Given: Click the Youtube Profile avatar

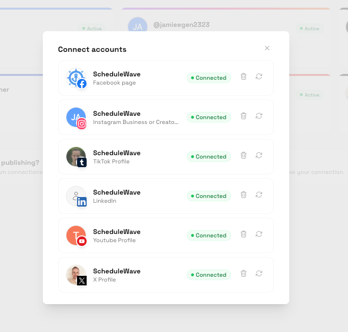Looking at the screenshot, I should pos(76,235).
